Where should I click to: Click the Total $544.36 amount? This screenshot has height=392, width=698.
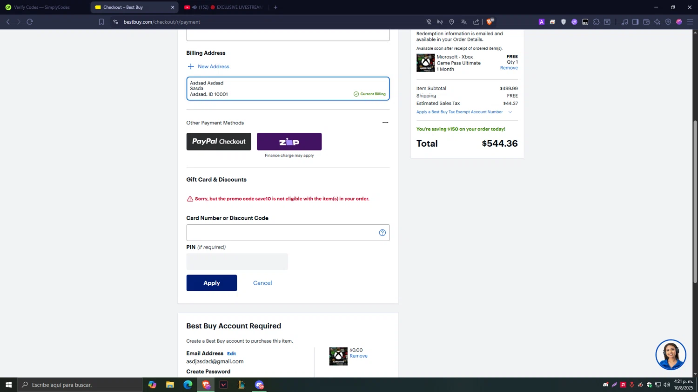coord(500,144)
